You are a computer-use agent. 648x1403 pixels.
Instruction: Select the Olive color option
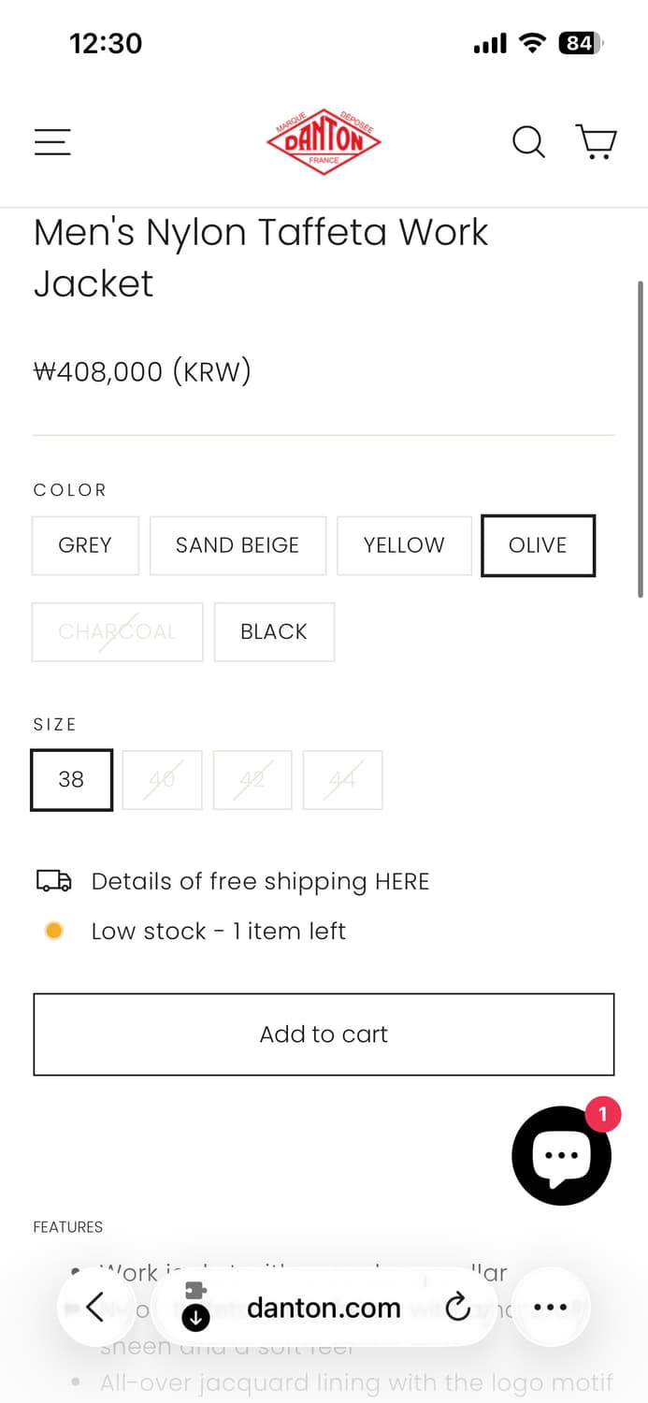pyautogui.click(x=538, y=545)
